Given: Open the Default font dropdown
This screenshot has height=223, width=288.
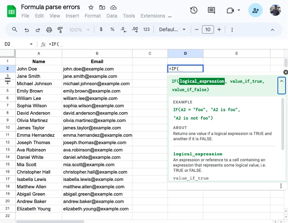Looking at the screenshot, I should 172,29.
